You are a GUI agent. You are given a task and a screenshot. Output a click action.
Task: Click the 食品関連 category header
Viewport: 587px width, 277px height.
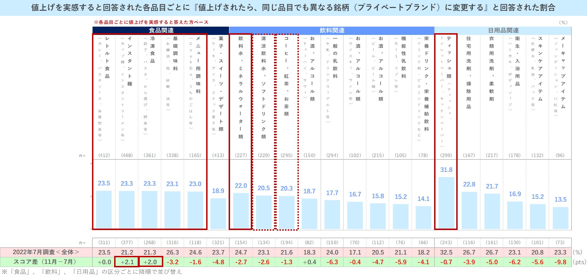tap(161, 30)
